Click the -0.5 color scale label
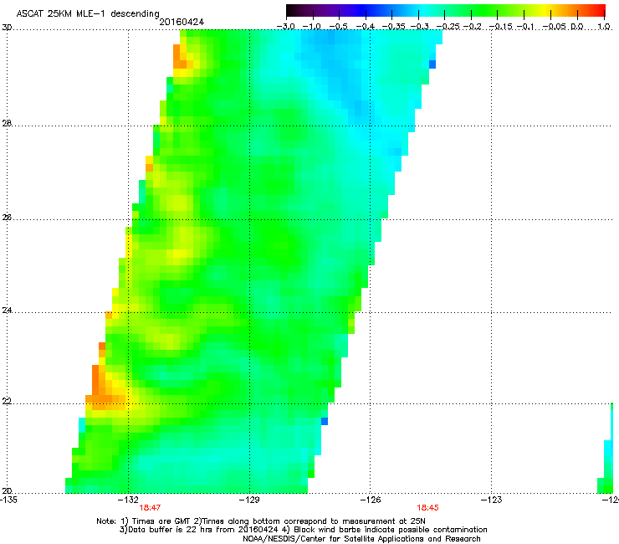The image size is (619, 544). (339, 27)
